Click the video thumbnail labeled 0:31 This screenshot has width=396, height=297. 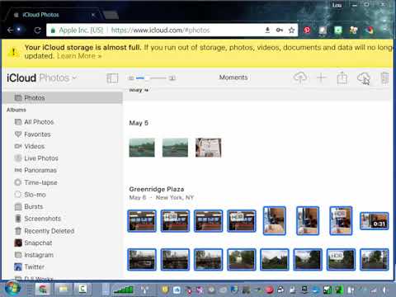point(375,221)
